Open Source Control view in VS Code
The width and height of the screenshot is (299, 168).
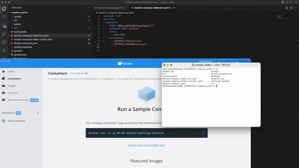tap(4, 26)
